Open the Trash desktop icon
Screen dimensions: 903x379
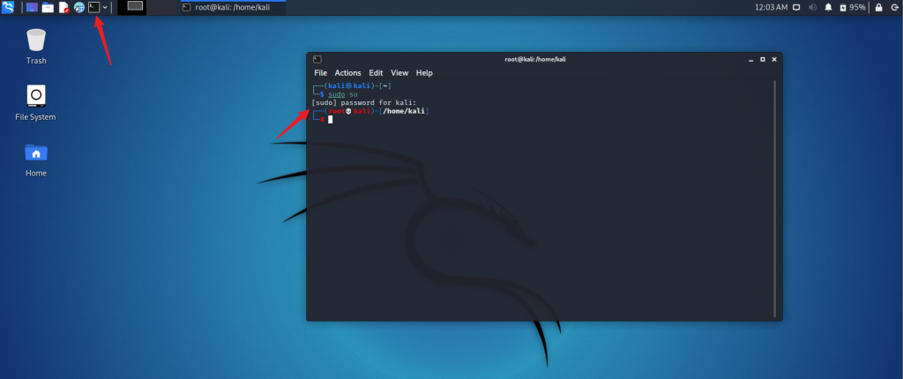tap(35, 47)
